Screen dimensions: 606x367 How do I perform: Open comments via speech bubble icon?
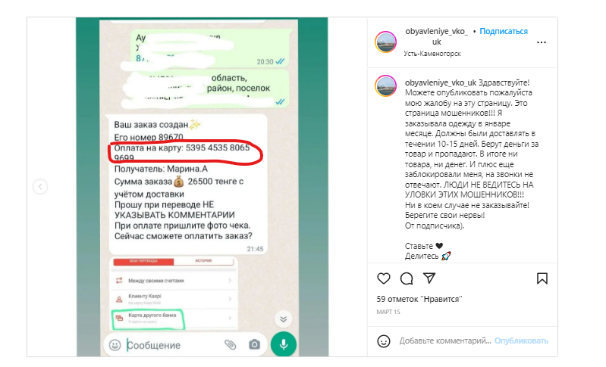click(407, 278)
